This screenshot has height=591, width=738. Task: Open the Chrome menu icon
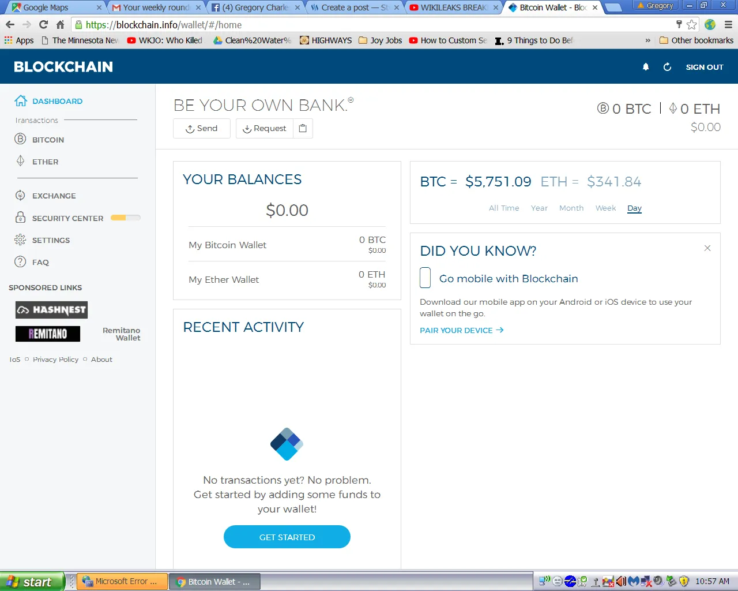tap(728, 24)
